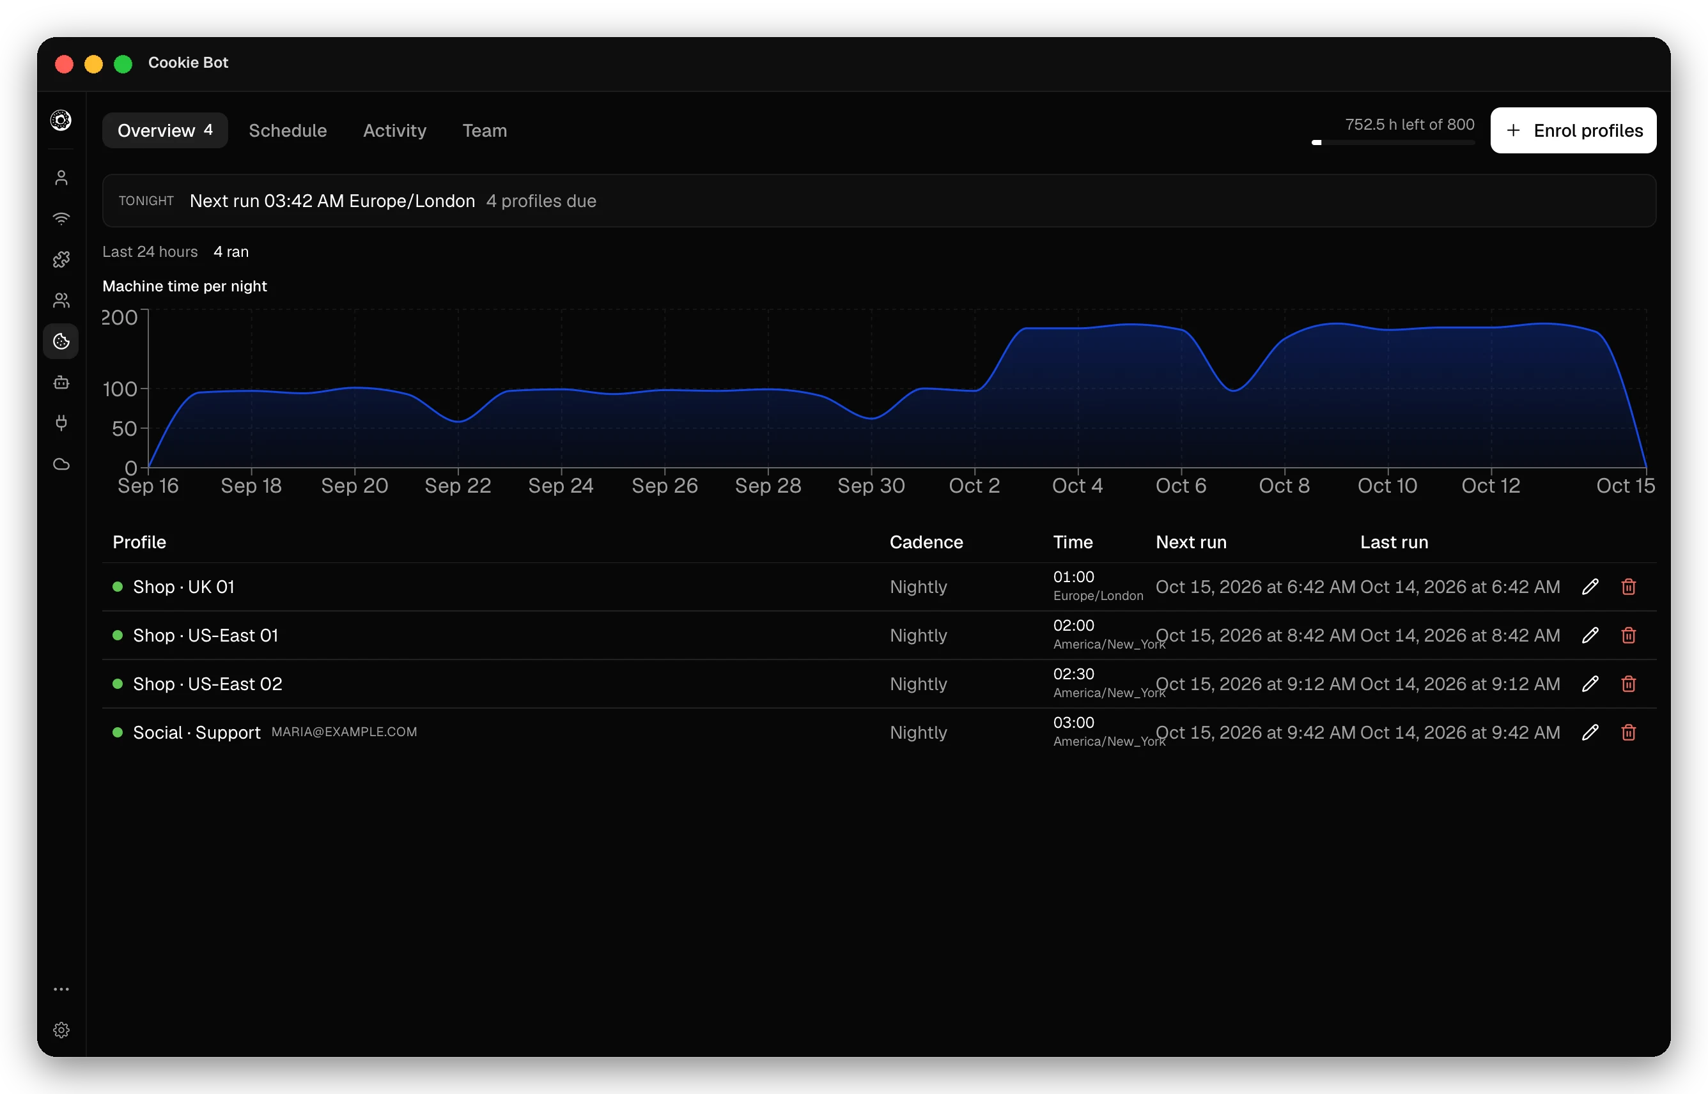This screenshot has width=1708, height=1094.
Task: Open the puzzle-piece extensions sidebar icon
Action: point(61,259)
